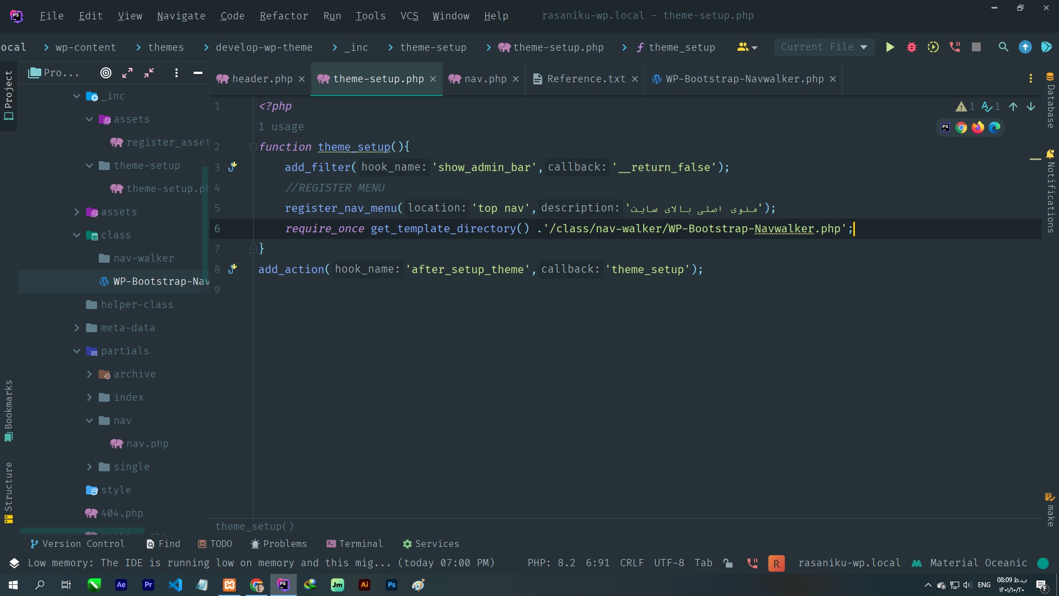Toggle file read-only lock in the status bar

tap(728, 563)
